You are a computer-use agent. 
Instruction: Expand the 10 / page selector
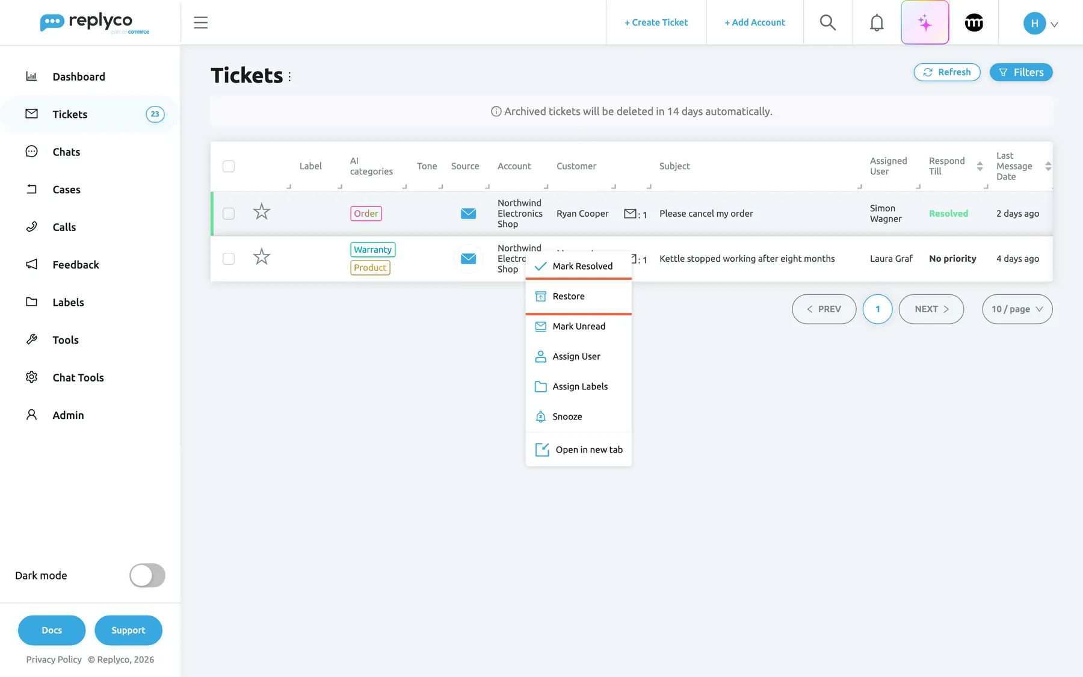1017,309
